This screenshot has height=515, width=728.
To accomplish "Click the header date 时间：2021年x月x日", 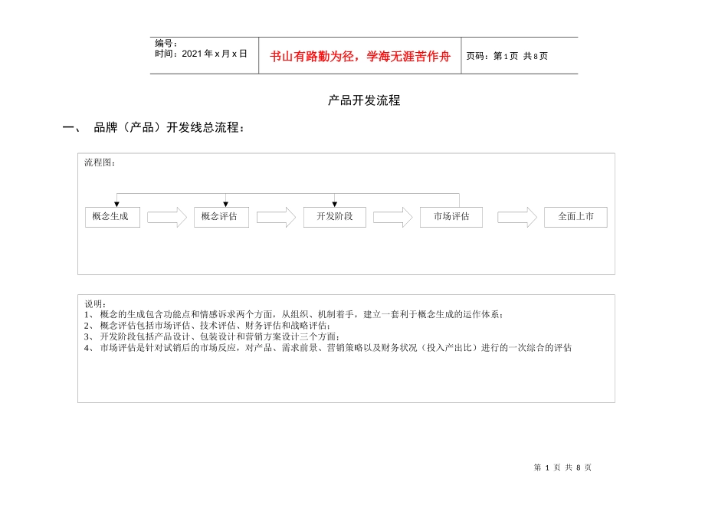I will point(201,54).
